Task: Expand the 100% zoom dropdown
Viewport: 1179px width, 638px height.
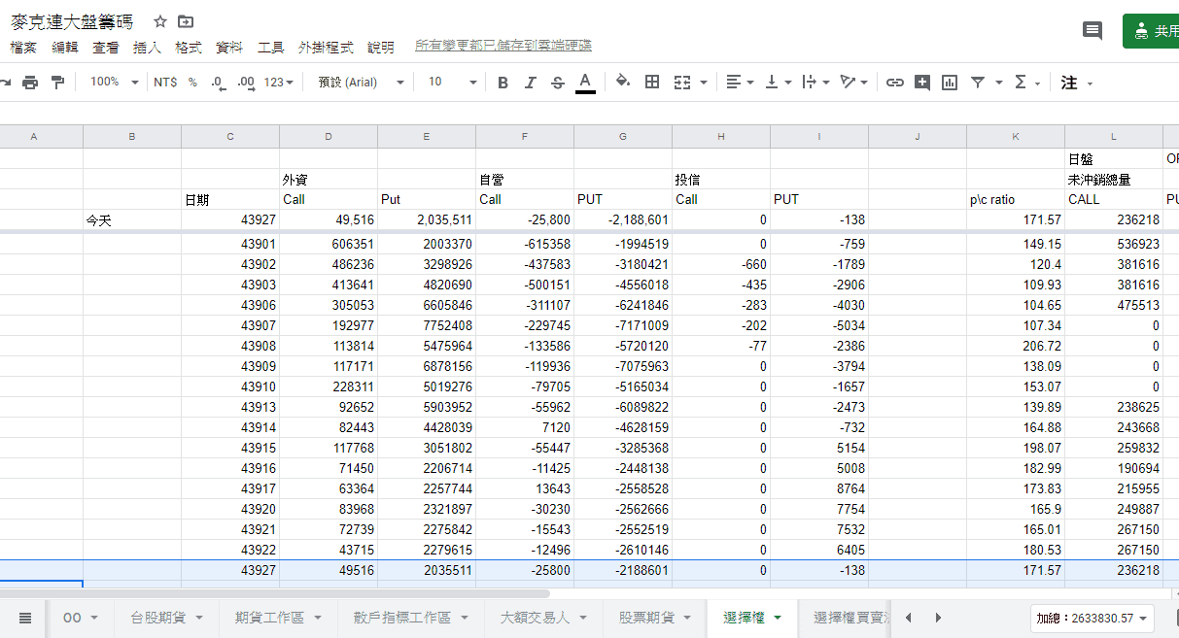Action: 115,83
